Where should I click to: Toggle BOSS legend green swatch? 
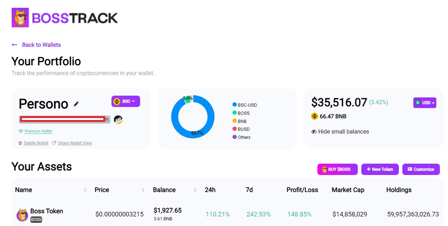point(234,113)
